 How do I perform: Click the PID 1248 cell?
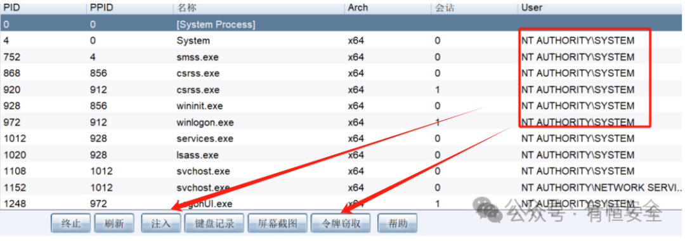(x=15, y=204)
